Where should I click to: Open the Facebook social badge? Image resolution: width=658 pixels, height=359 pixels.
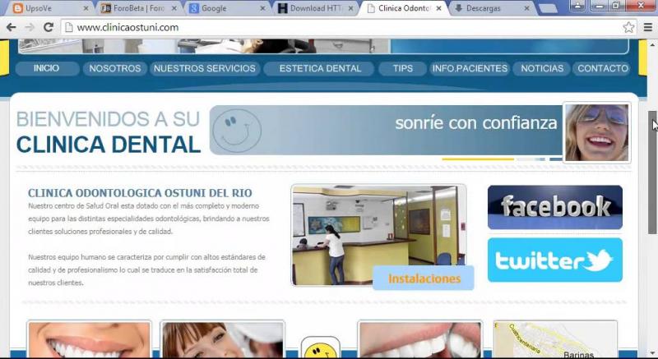[554, 207]
